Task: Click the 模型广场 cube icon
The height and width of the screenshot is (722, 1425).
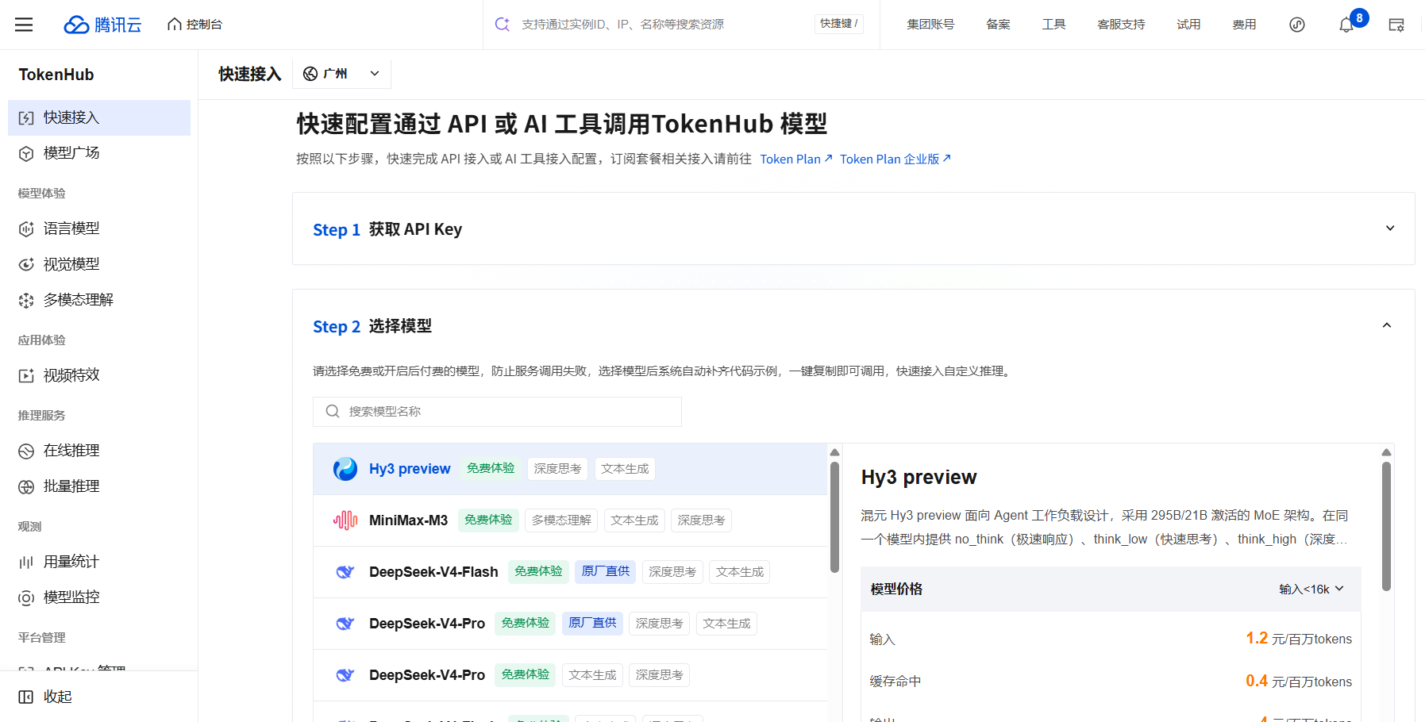Action: pyautogui.click(x=26, y=153)
